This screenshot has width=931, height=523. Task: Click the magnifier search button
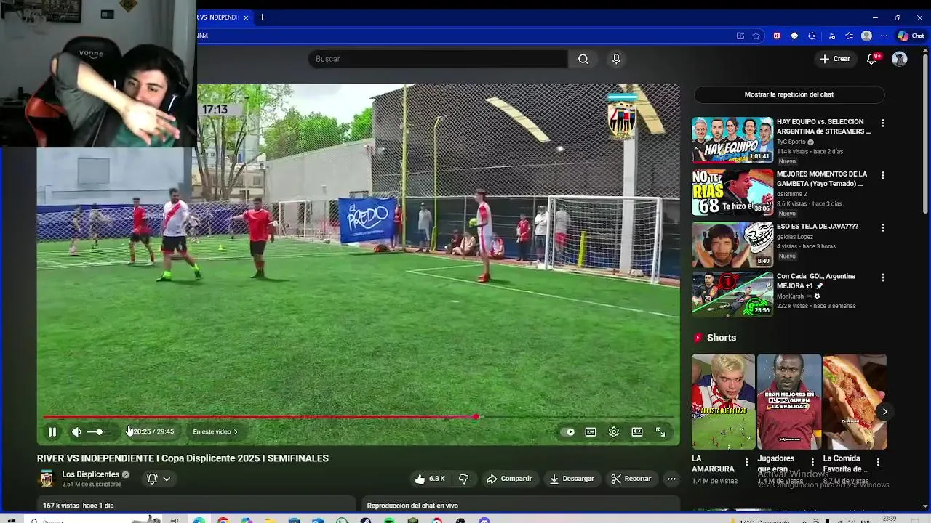(583, 59)
